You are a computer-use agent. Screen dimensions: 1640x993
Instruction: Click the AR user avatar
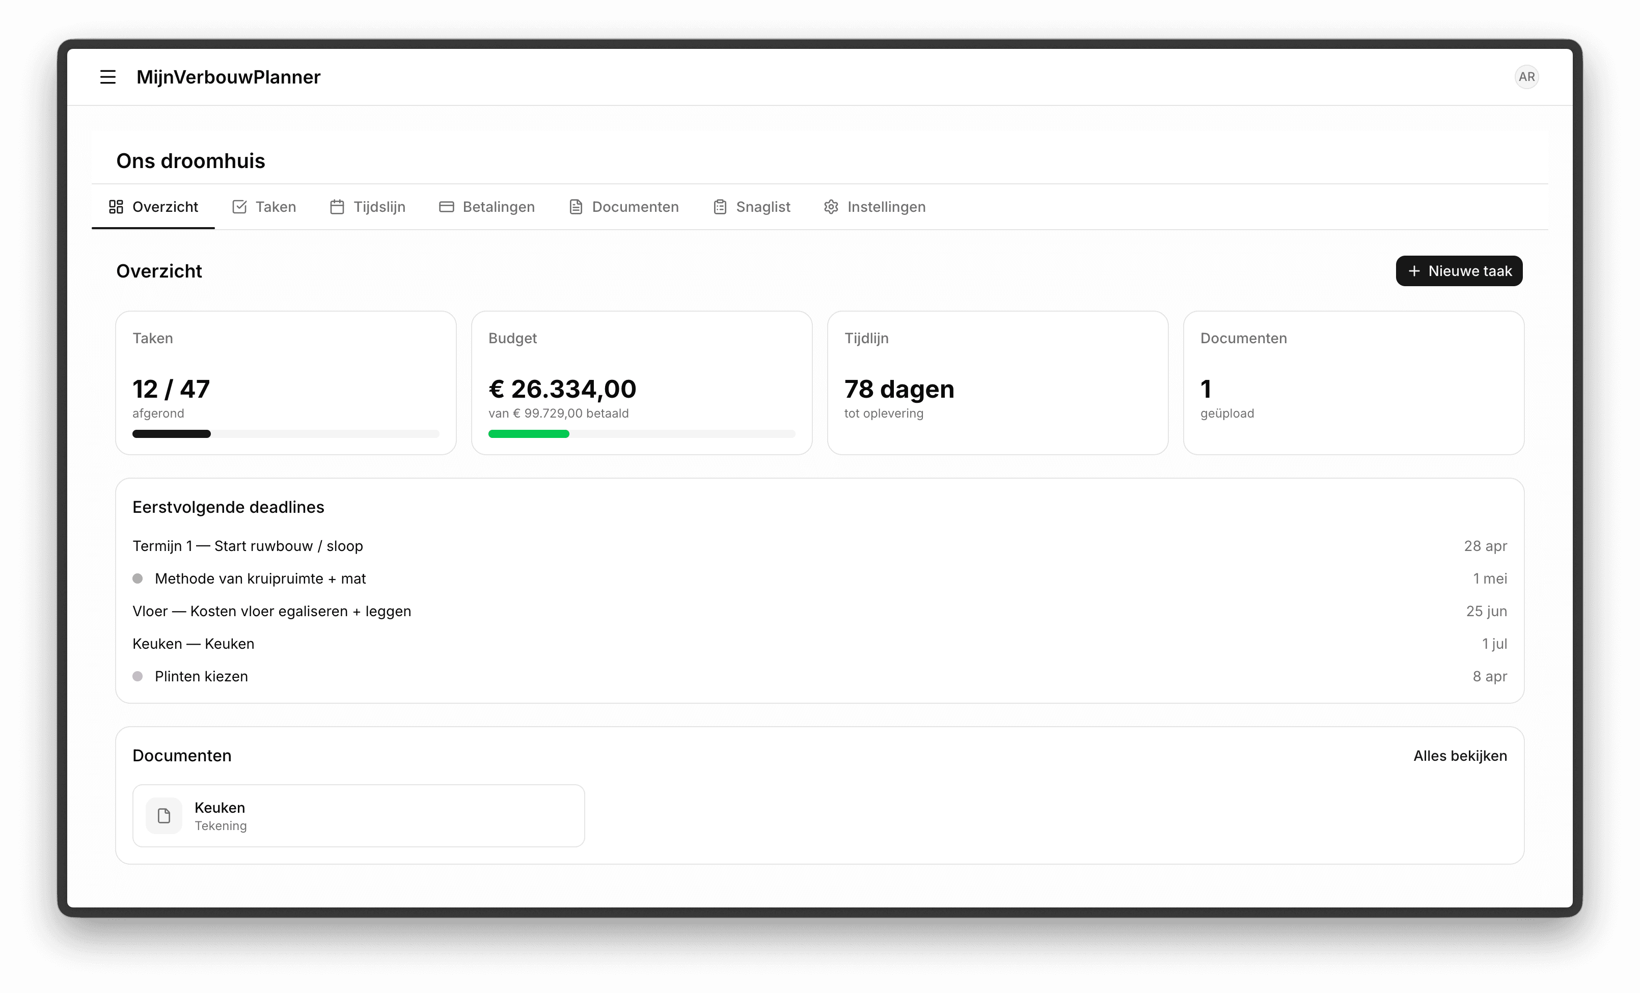click(1526, 77)
